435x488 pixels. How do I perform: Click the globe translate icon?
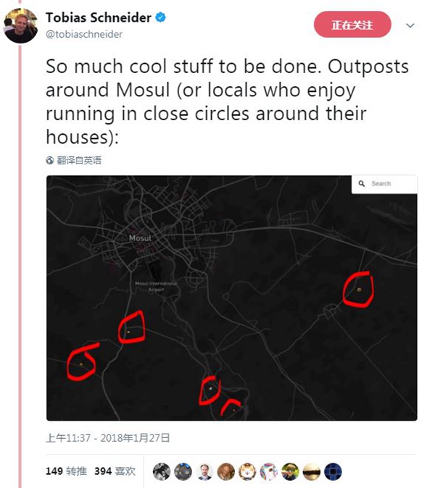click(49, 160)
